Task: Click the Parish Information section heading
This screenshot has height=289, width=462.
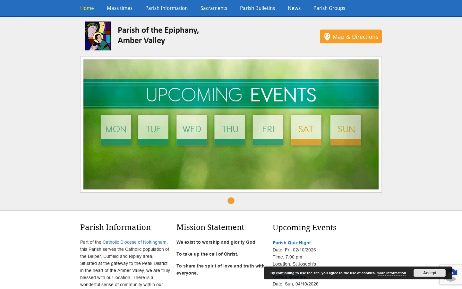Action: [116, 227]
